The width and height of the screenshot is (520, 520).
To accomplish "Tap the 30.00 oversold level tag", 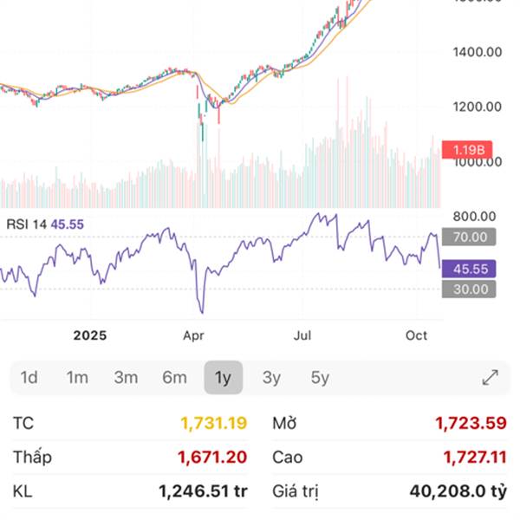I will tap(468, 289).
